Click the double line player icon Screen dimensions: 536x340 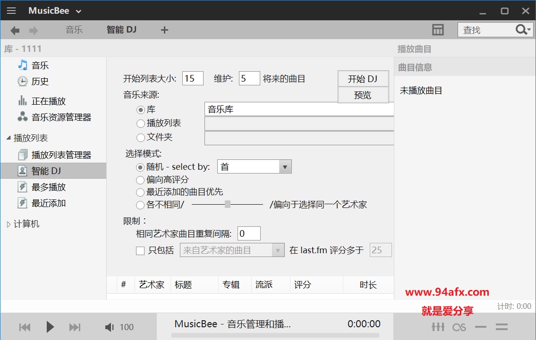[x=502, y=327]
